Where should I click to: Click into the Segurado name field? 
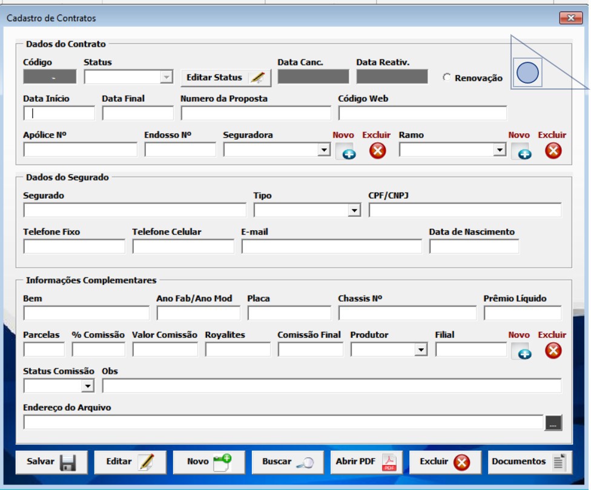point(134,210)
